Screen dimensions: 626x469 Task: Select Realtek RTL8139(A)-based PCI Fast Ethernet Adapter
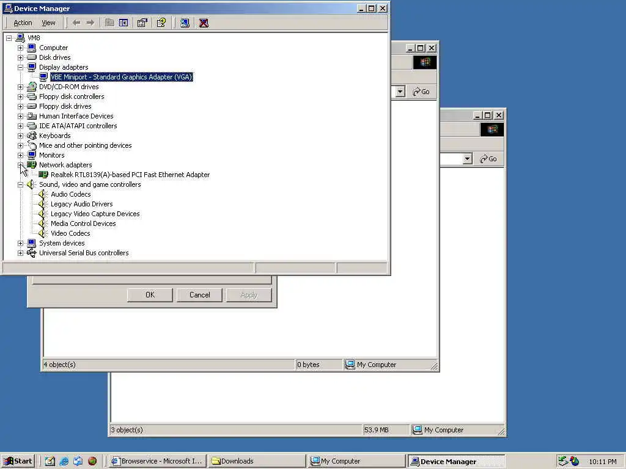130,175
